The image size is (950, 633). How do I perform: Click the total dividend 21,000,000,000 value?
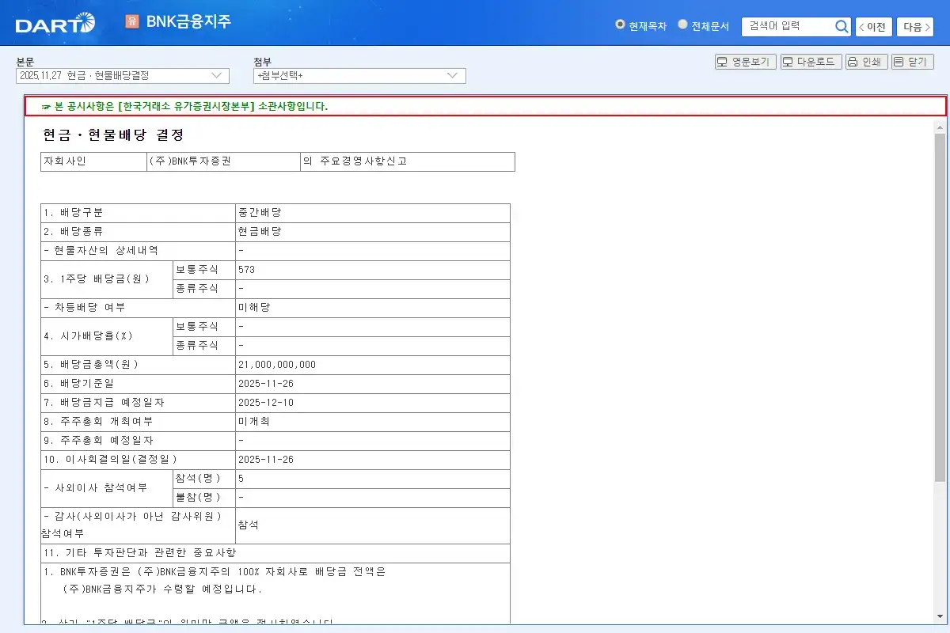[277, 365]
